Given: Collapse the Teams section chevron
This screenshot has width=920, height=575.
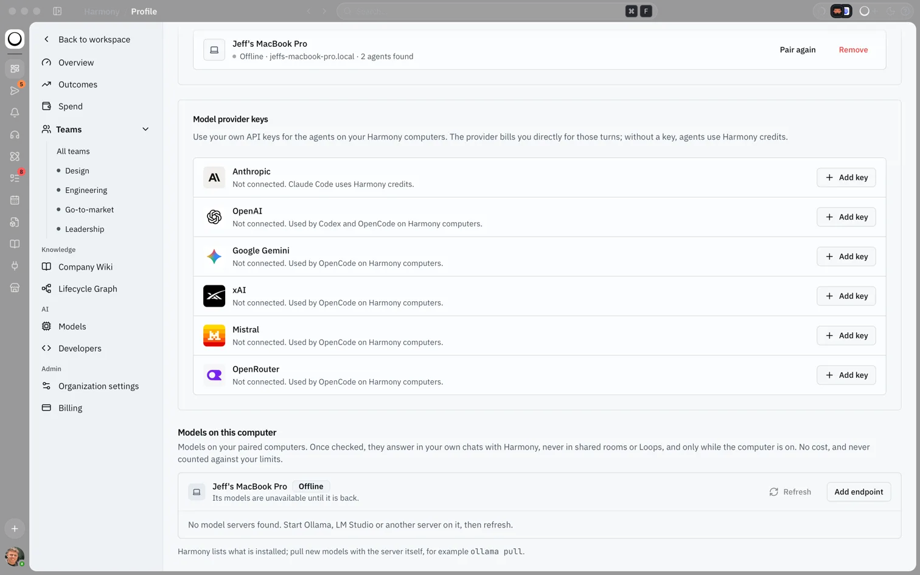Looking at the screenshot, I should 145,130.
